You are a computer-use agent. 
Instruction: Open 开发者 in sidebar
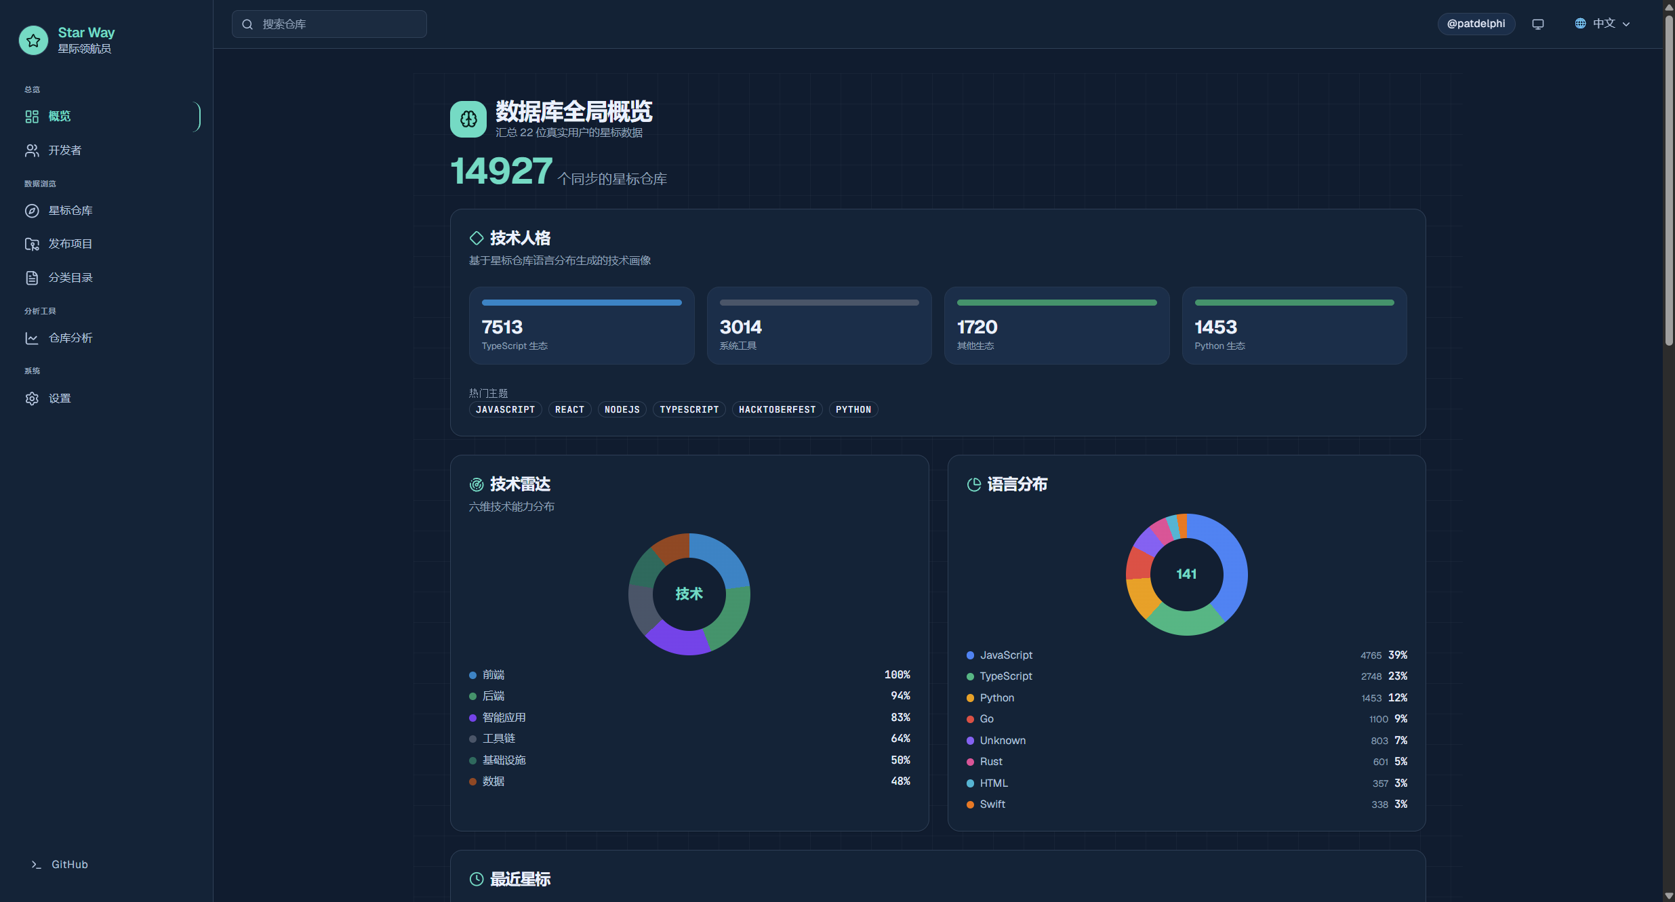coord(107,150)
